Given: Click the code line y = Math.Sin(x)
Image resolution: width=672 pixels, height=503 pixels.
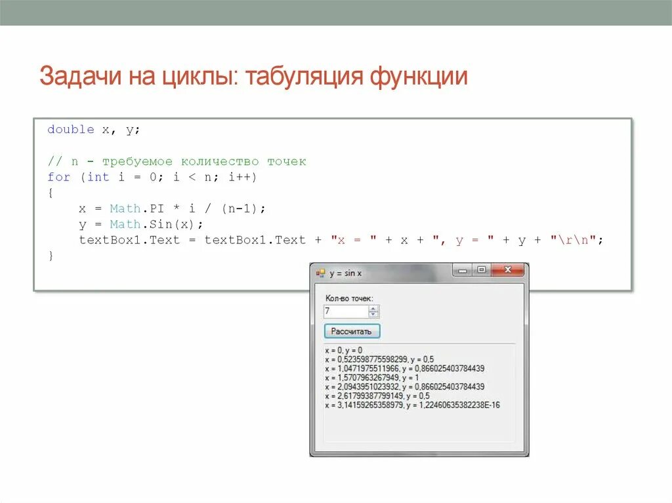Looking at the screenshot, I should point(140,224).
